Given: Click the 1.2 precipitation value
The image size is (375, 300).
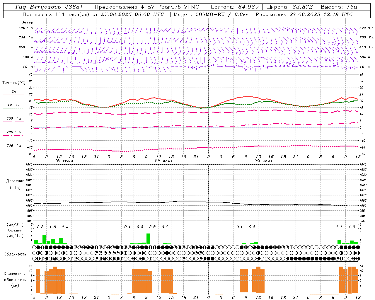Looking at the screenshot, I should (352, 227).
